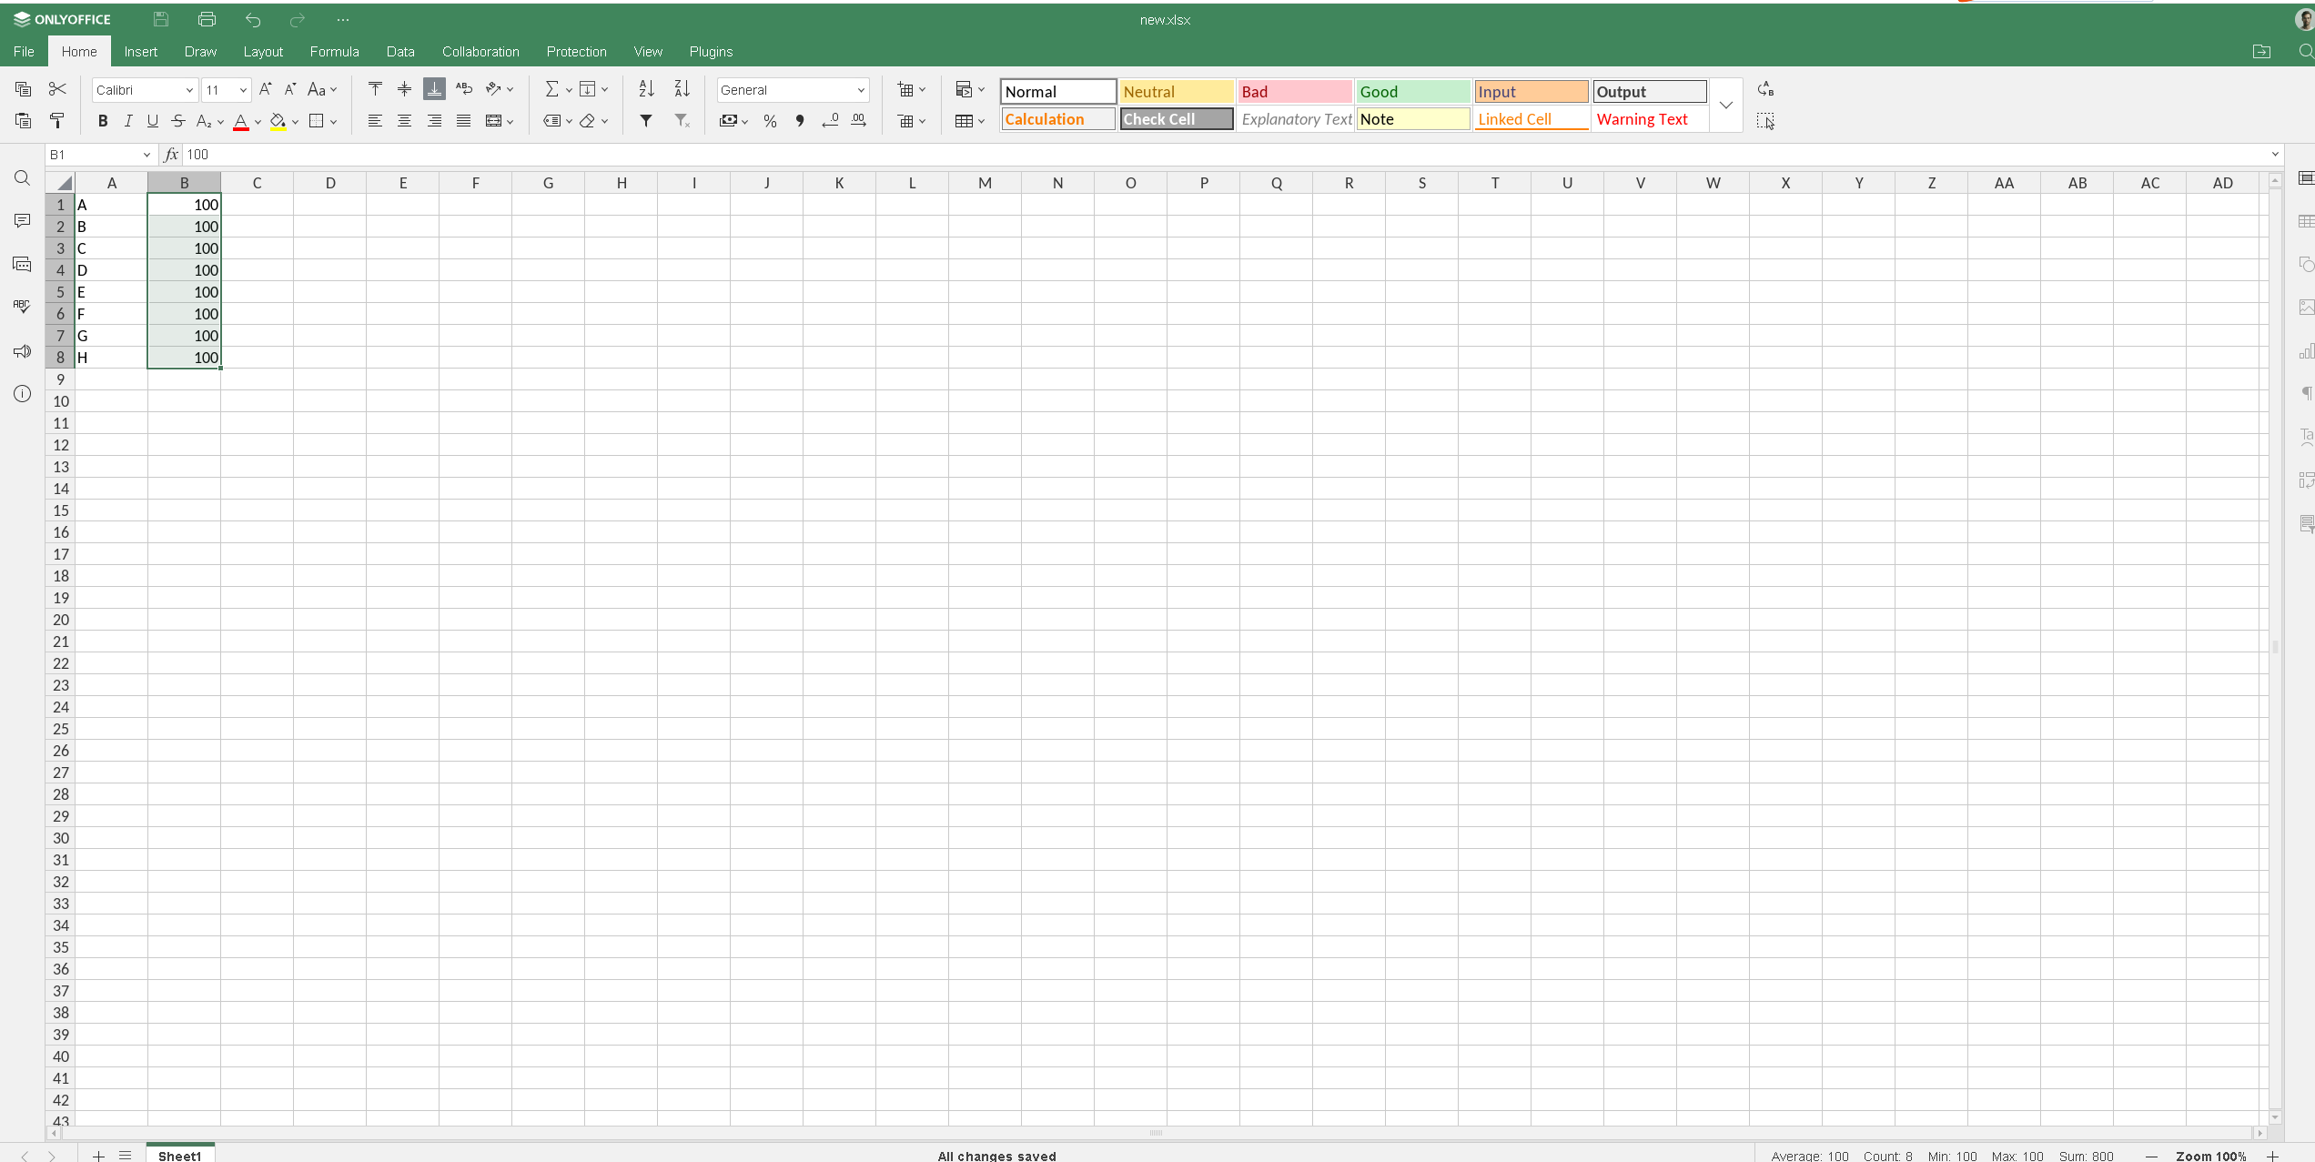Toggle align bottom button

coord(434,89)
